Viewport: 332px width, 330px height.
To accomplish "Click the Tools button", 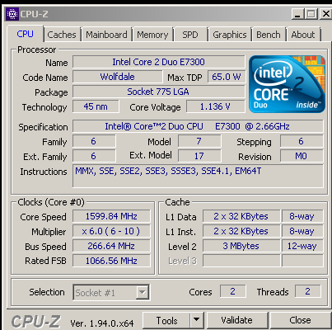I will (x=166, y=320).
